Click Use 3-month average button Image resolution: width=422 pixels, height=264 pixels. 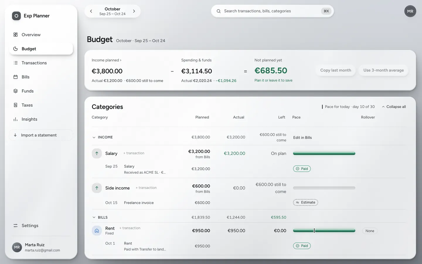(384, 70)
